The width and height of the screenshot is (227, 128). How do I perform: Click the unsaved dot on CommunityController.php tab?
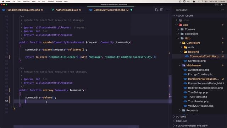(x=131, y=10)
